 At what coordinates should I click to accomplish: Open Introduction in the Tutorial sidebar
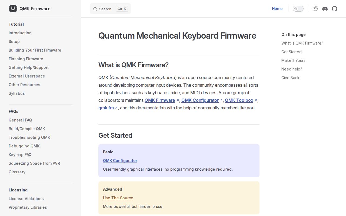point(20,33)
